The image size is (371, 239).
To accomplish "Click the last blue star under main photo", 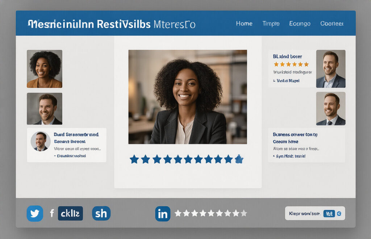I will point(239,159).
